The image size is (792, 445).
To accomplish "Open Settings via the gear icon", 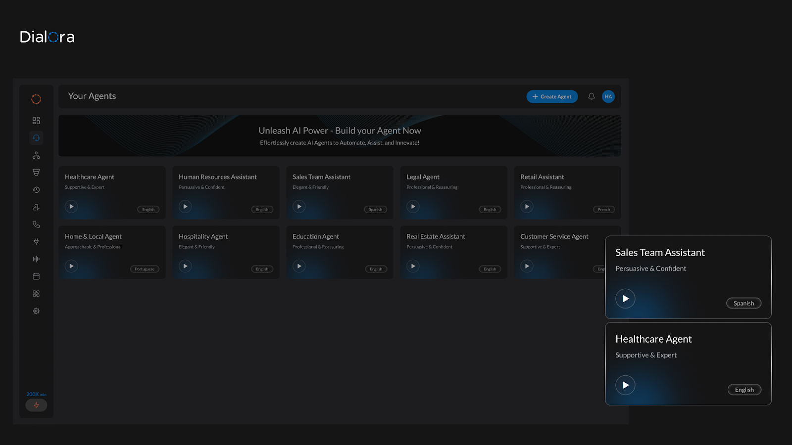I will point(36,311).
